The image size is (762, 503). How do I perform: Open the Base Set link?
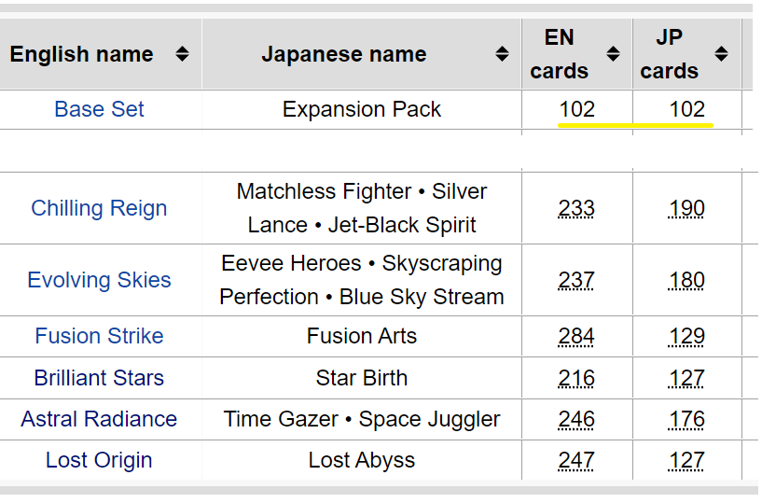click(x=99, y=109)
